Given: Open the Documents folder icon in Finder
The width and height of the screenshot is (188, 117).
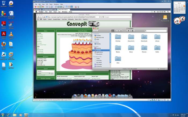Looking at the screenshot, I should point(131,37).
